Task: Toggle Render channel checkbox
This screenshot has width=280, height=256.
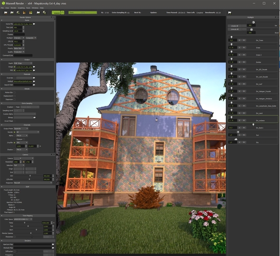Action: pyautogui.click(x=14, y=132)
